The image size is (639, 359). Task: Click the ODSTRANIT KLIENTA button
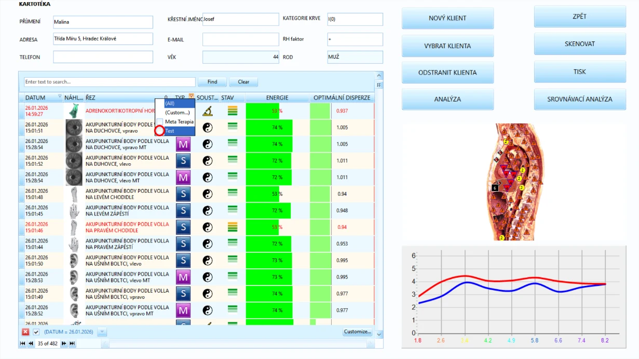(x=447, y=73)
